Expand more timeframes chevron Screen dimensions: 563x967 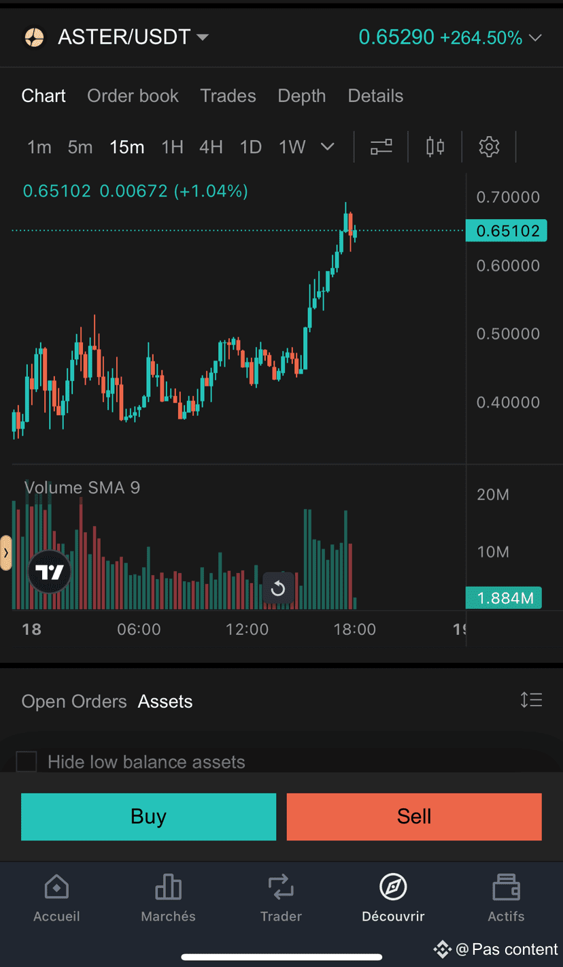(328, 147)
